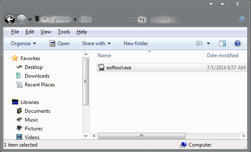
Task: Click the exiftool.exe camel icon
Action: [101, 68]
